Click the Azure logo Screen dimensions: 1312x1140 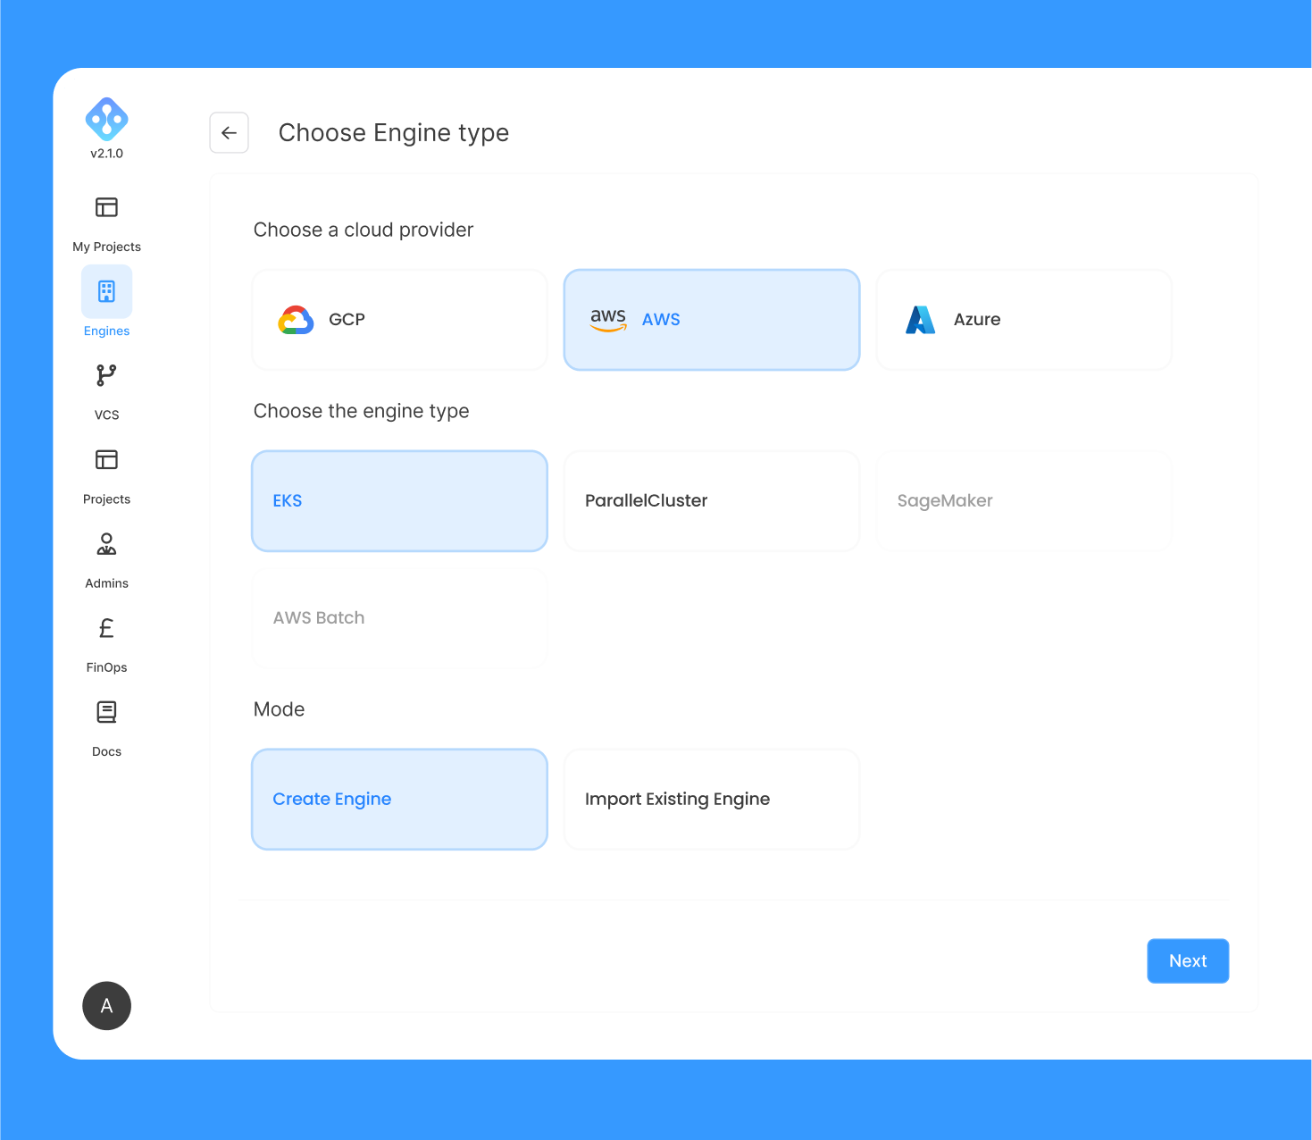click(920, 320)
